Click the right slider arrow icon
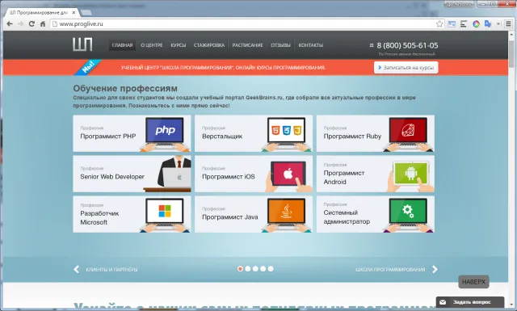This screenshot has height=311, width=517. pyautogui.click(x=435, y=270)
